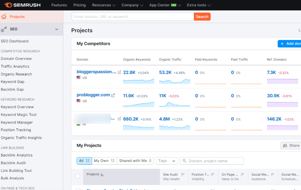
Task: Sort by Social Media Audience column icon
Action: [x=273, y=175]
